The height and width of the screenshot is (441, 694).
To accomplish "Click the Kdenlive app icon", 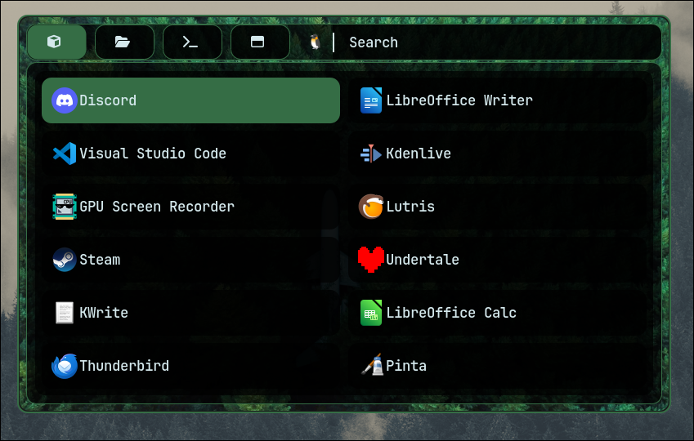I will click(371, 154).
